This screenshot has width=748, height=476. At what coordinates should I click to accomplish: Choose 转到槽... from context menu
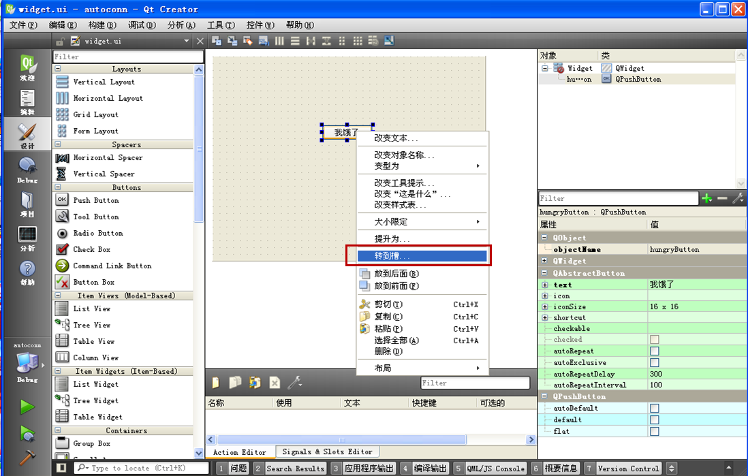422,256
